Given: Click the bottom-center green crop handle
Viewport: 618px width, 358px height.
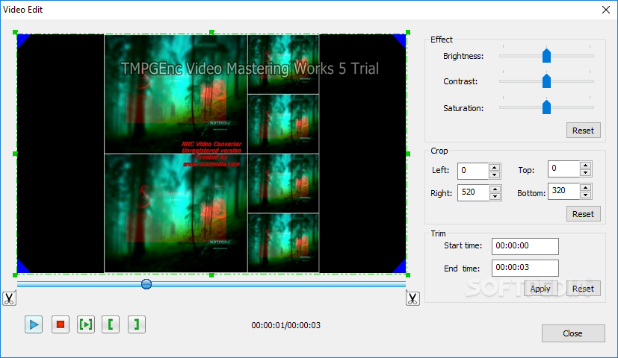Looking at the screenshot, I should click(x=211, y=275).
